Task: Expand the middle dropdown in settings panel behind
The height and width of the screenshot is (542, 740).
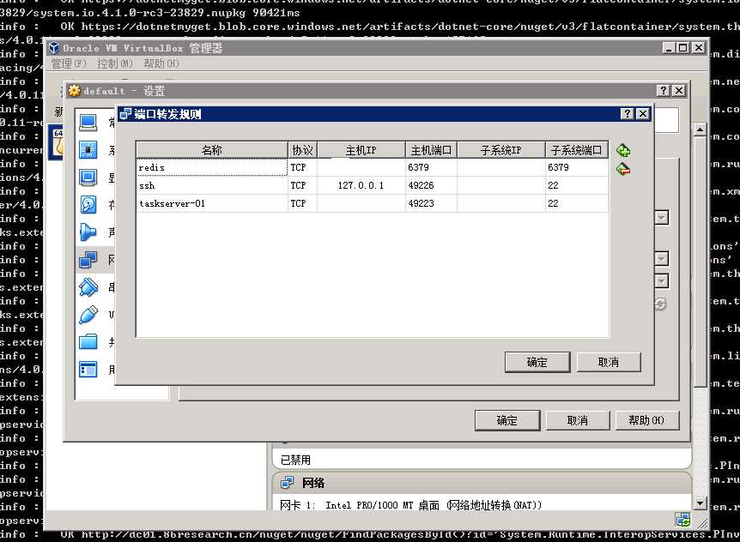Action: click(x=662, y=258)
